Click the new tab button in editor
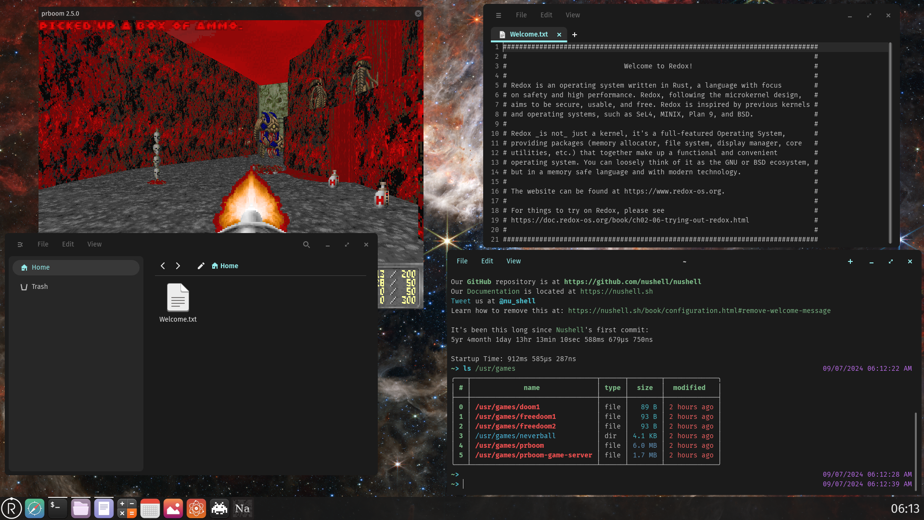This screenshot has height=520, width=924. click(x=574, y=34)
